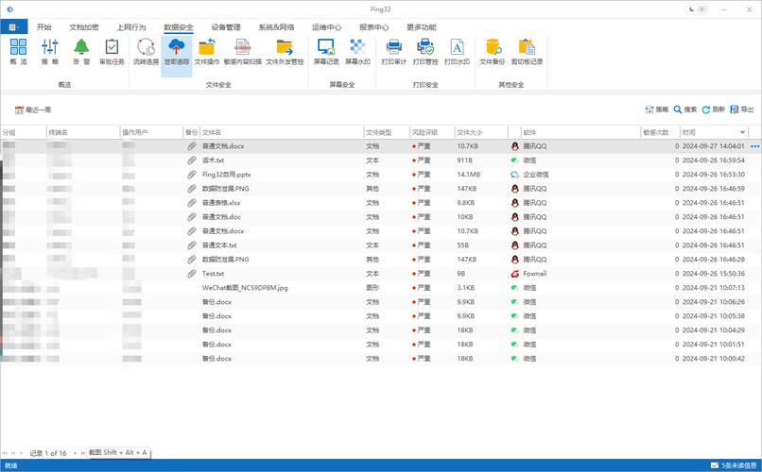Viewport: 762px width, 472px height.
Task: Open the 策略 sliders icon in ribbon
Action: [49, 46]
